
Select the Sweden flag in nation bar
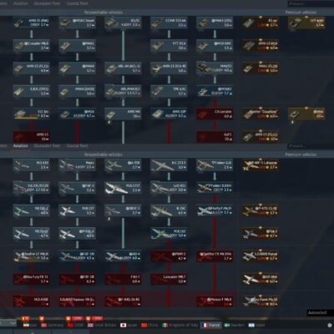(227, 325)
